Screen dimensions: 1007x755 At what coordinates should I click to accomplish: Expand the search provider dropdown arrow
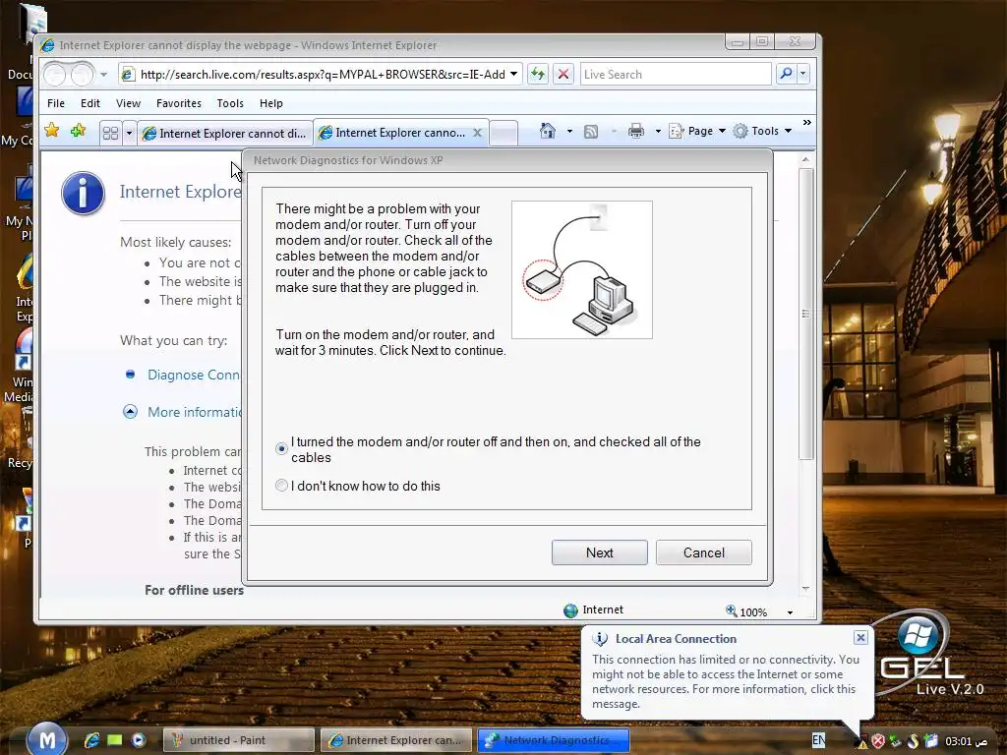802,74
